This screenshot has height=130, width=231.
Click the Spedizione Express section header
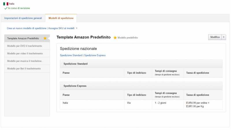point(75,86)
